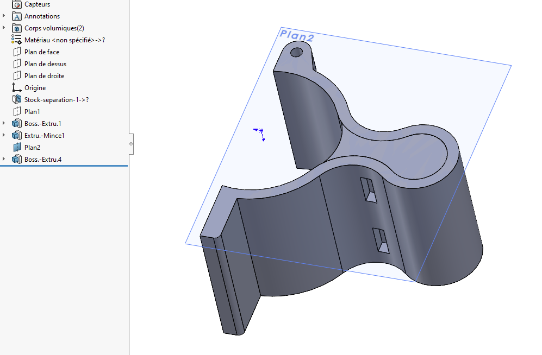Select the Boss.-Extru.4 label
Screen dimensions: 542x355
click(x=43, y=160)
